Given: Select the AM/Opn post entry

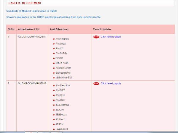Looking at the screenshot, I should 60,100.
